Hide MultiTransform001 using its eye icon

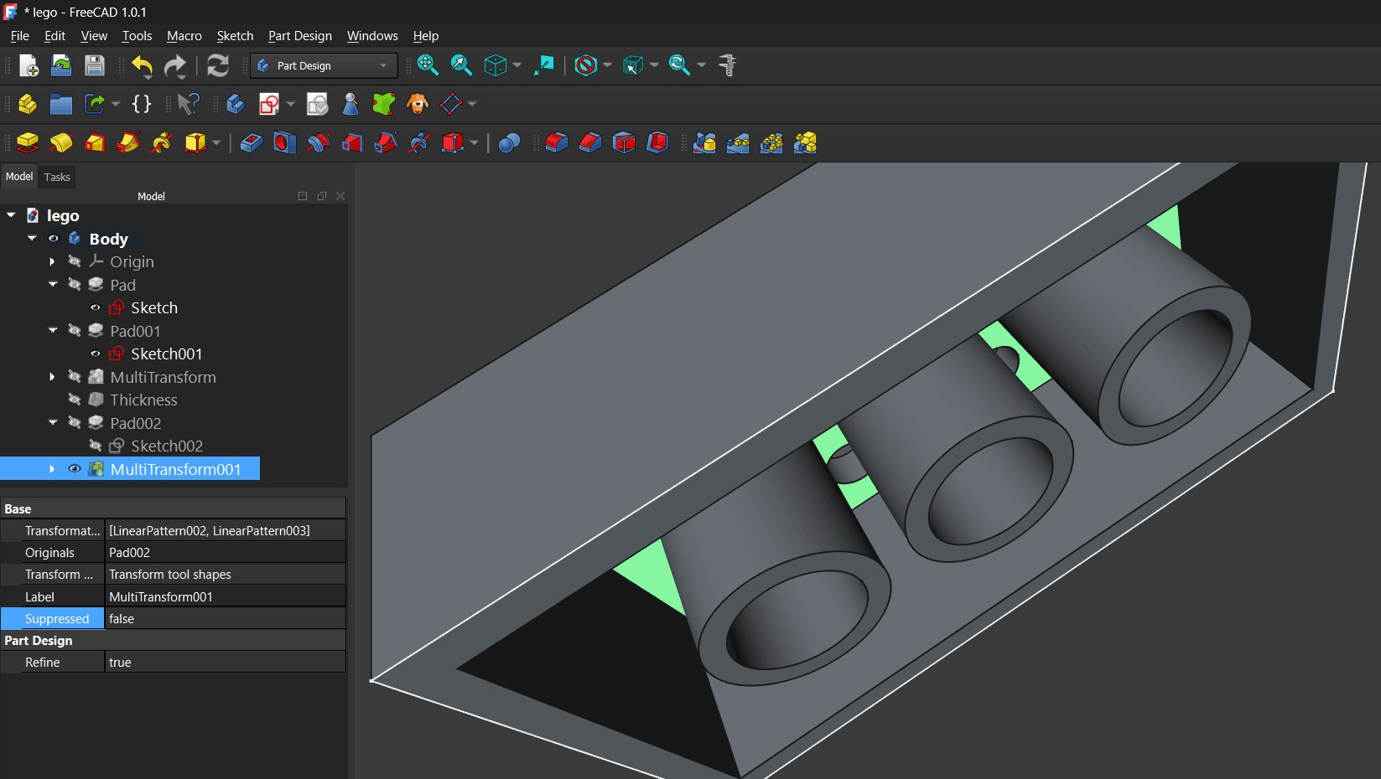75,469
